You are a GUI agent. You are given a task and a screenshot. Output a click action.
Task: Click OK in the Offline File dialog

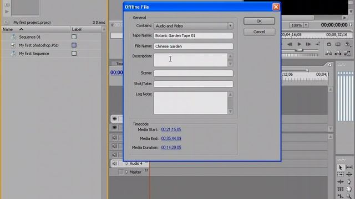pos(259,21)
